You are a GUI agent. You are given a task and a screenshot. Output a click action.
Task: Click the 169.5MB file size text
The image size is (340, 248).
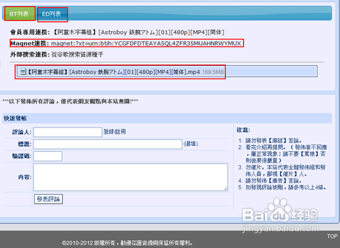coord(213,72)
